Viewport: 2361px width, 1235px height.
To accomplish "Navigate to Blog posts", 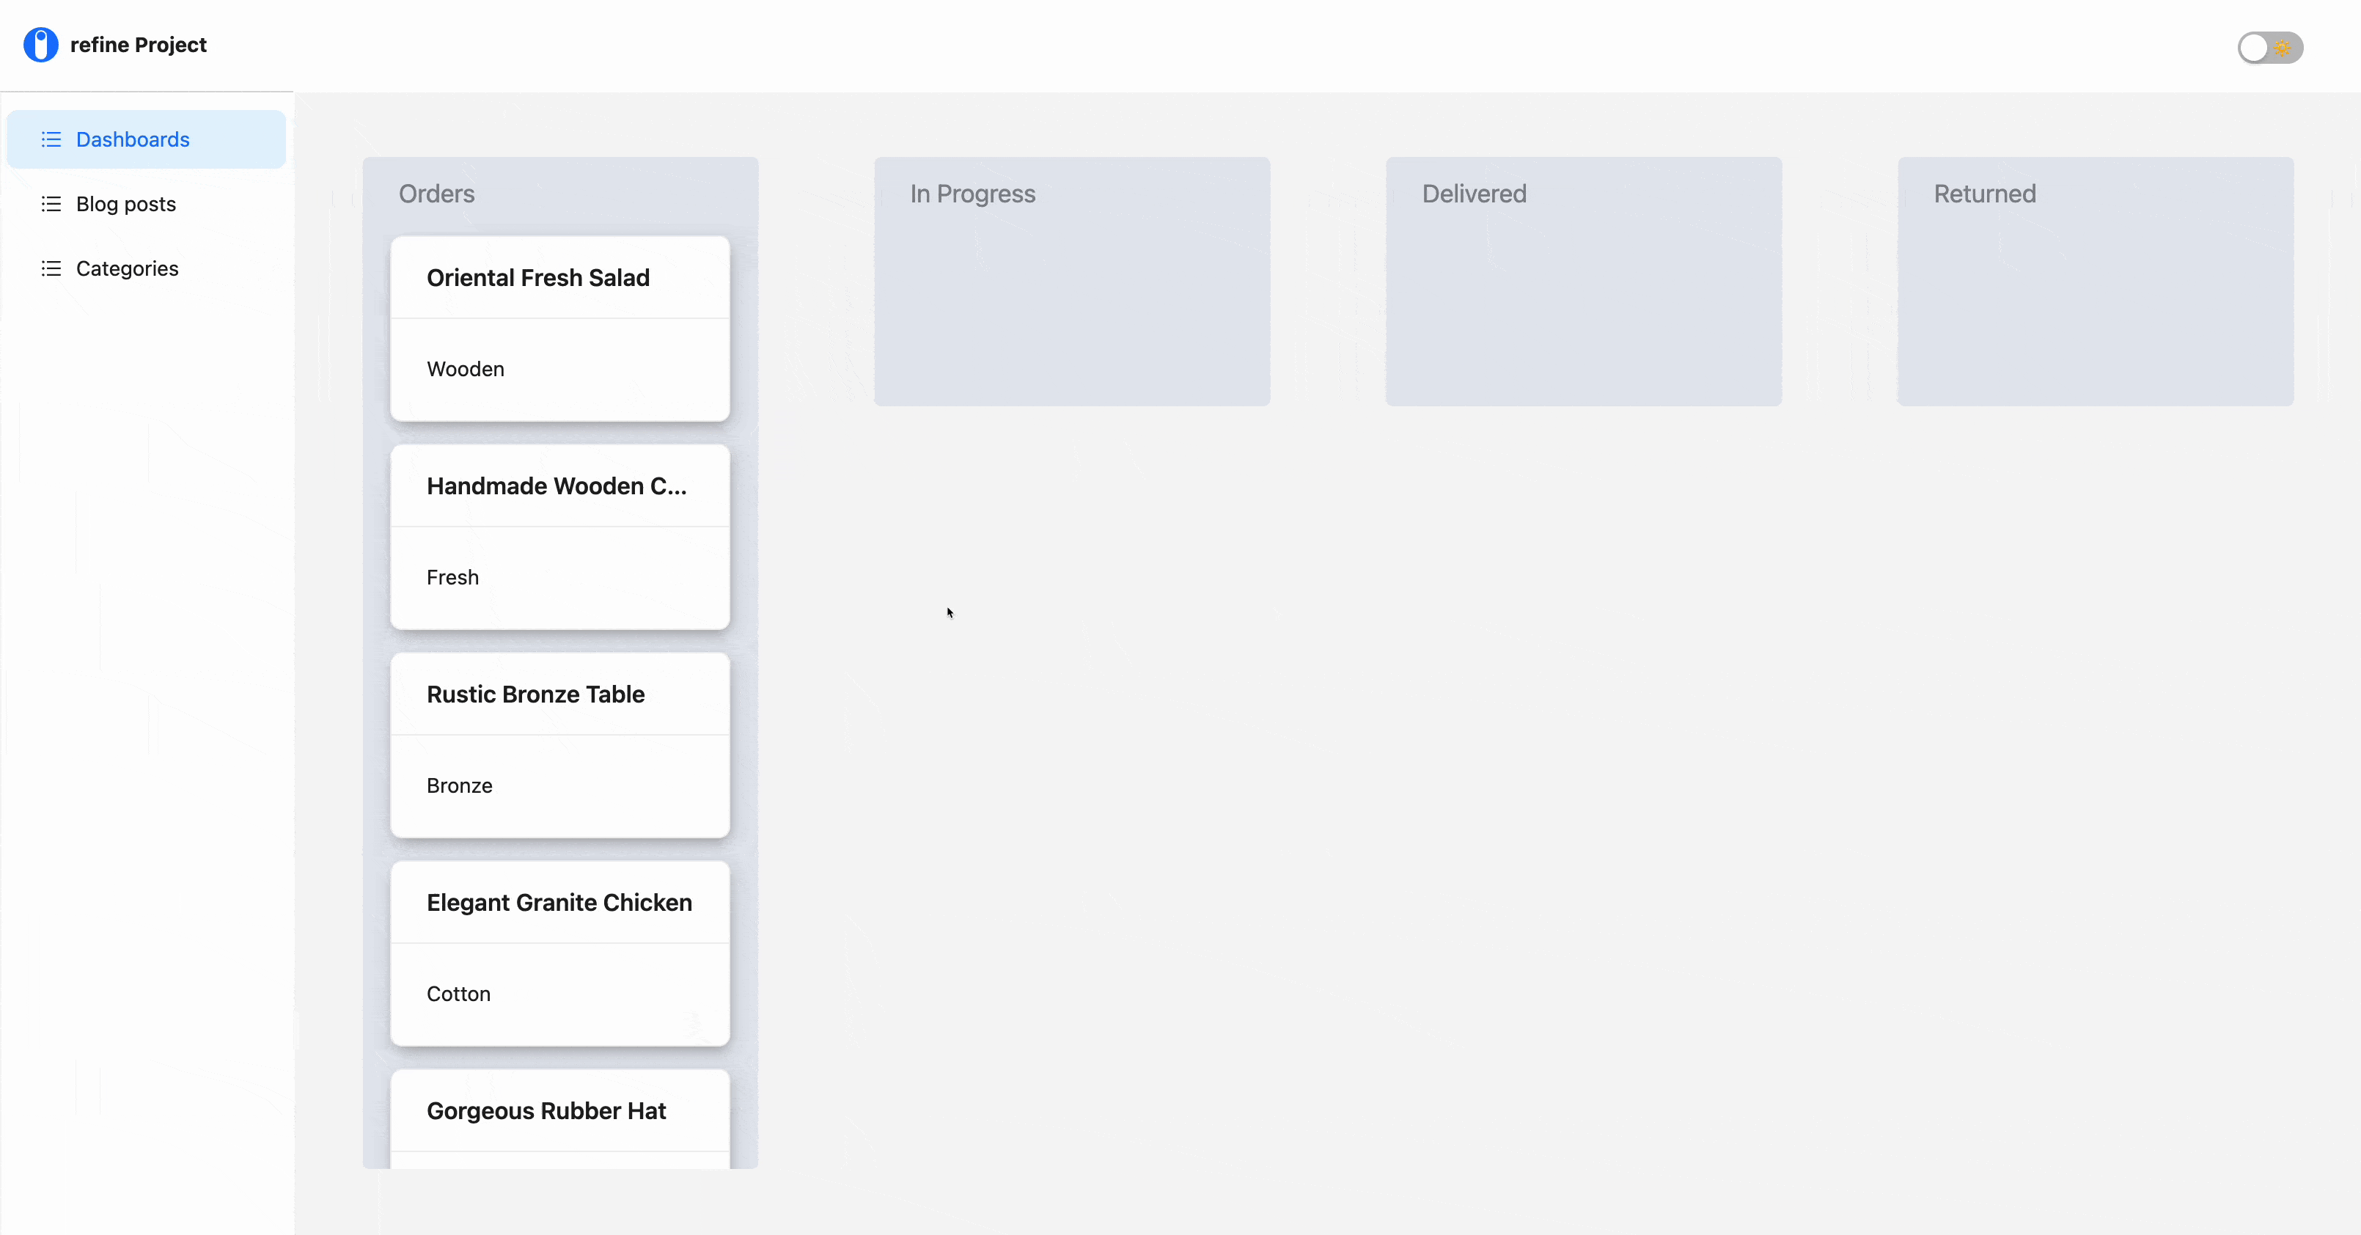I will pyautogui.click(x=126, y=204).
